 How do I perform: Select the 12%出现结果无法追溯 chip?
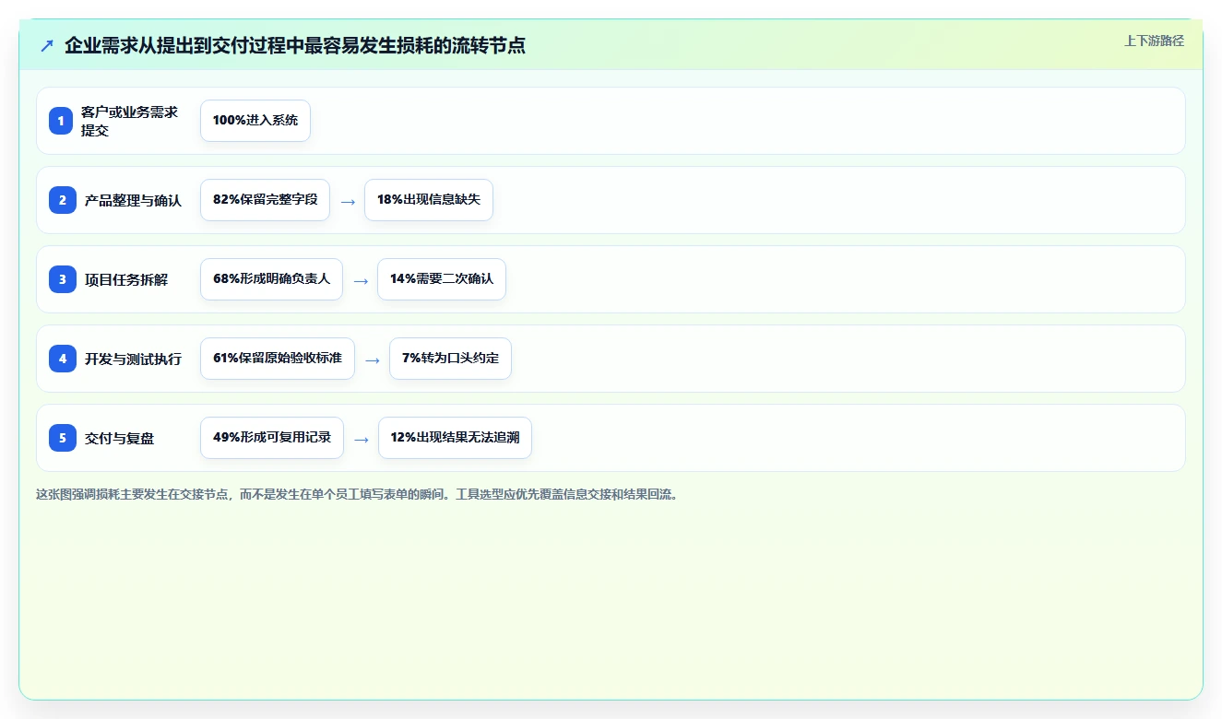click(x=455, y=438)
